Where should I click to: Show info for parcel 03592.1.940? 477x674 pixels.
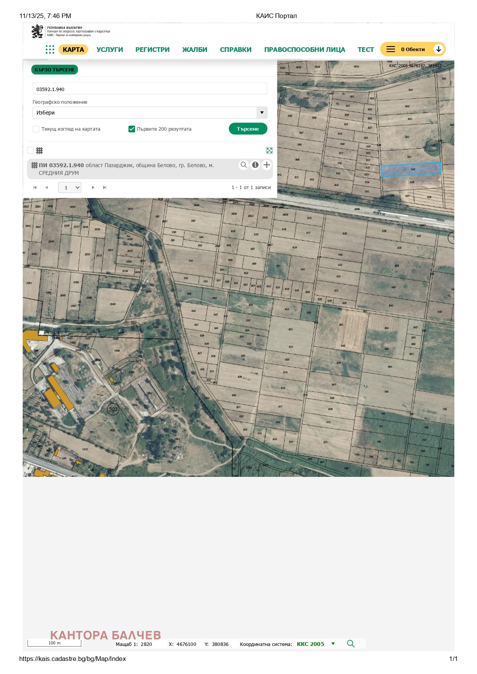[x=255, y=165]
